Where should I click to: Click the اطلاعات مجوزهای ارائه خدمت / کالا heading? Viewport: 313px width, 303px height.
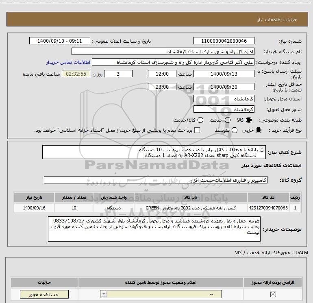click(271, 253)
